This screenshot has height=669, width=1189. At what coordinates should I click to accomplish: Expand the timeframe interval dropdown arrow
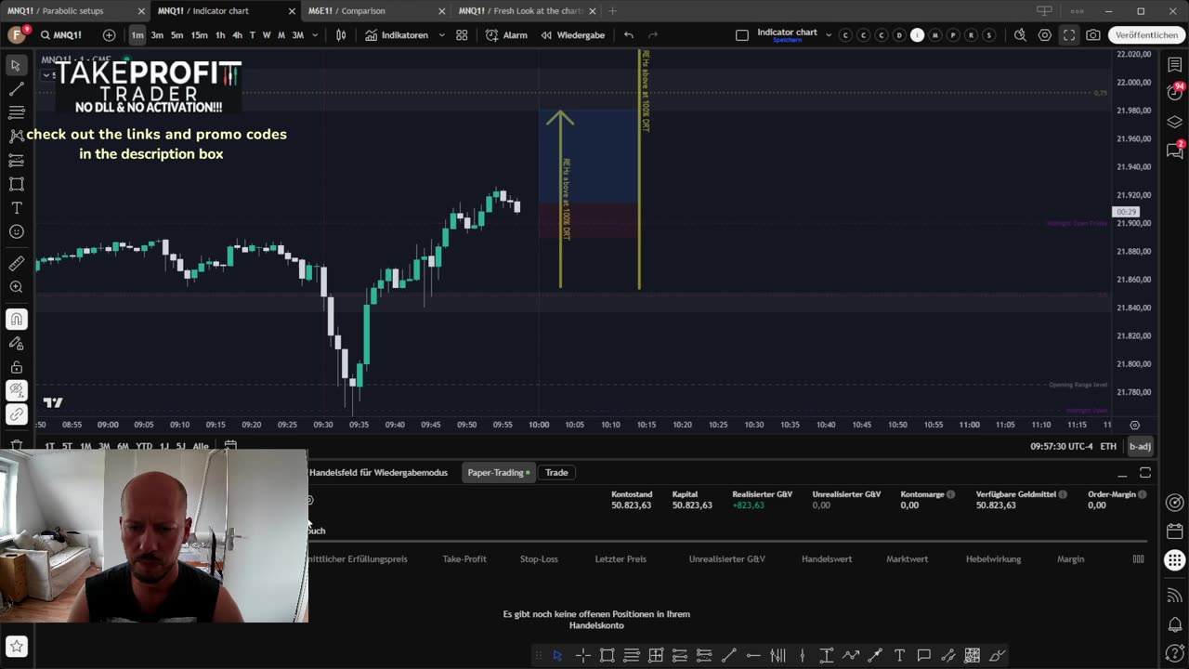315,35
